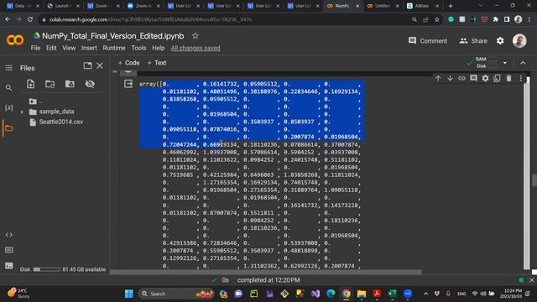
Task: Open the Runtime menu
Action: [x=114, y=48]
